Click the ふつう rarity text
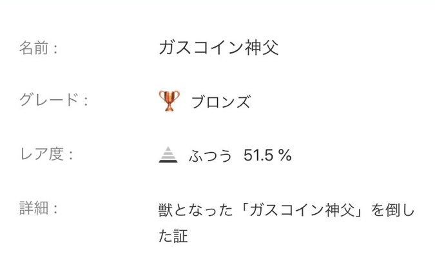The height and width of the screenshot is (261, 435). click(x=211, y=155)
